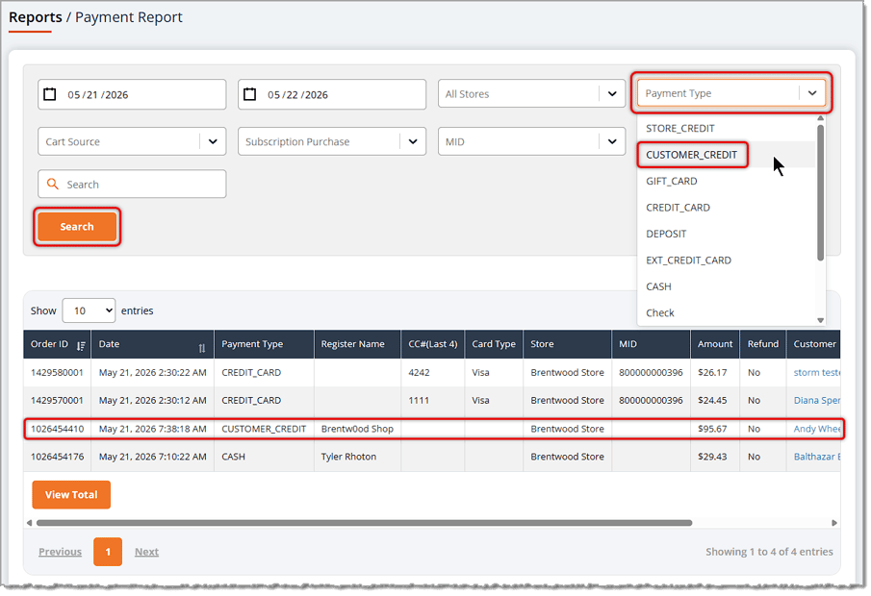Image resolution: width=871 pixels, height=596 pixels.
Task: Click the Store column header
Action: click(567, 344)
